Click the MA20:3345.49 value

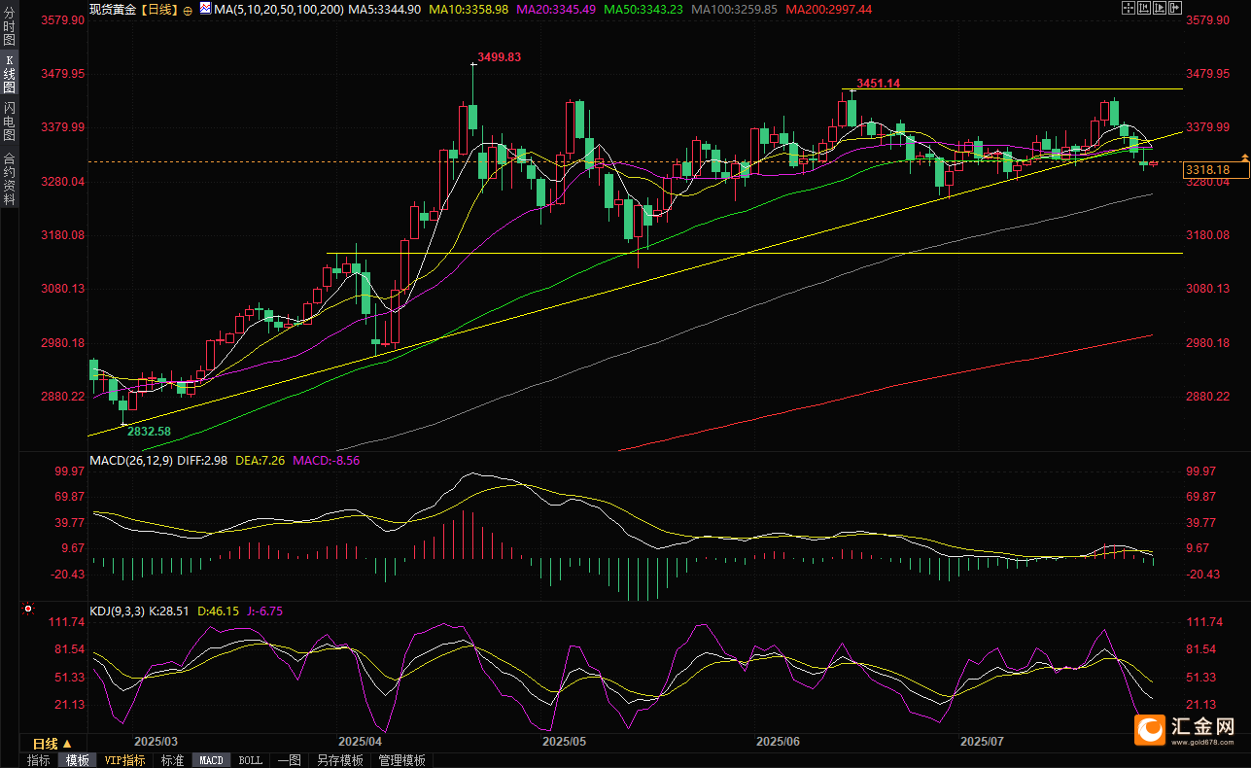[557, 9]
